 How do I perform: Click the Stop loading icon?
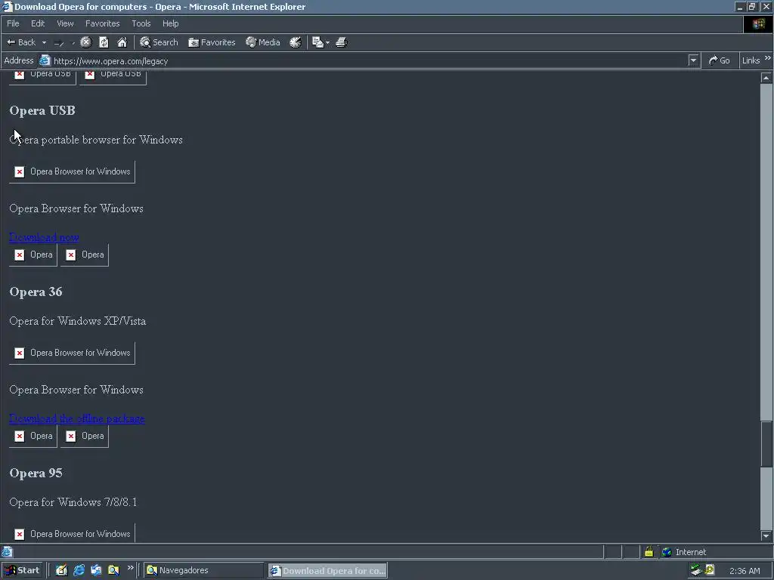[86, 42]
